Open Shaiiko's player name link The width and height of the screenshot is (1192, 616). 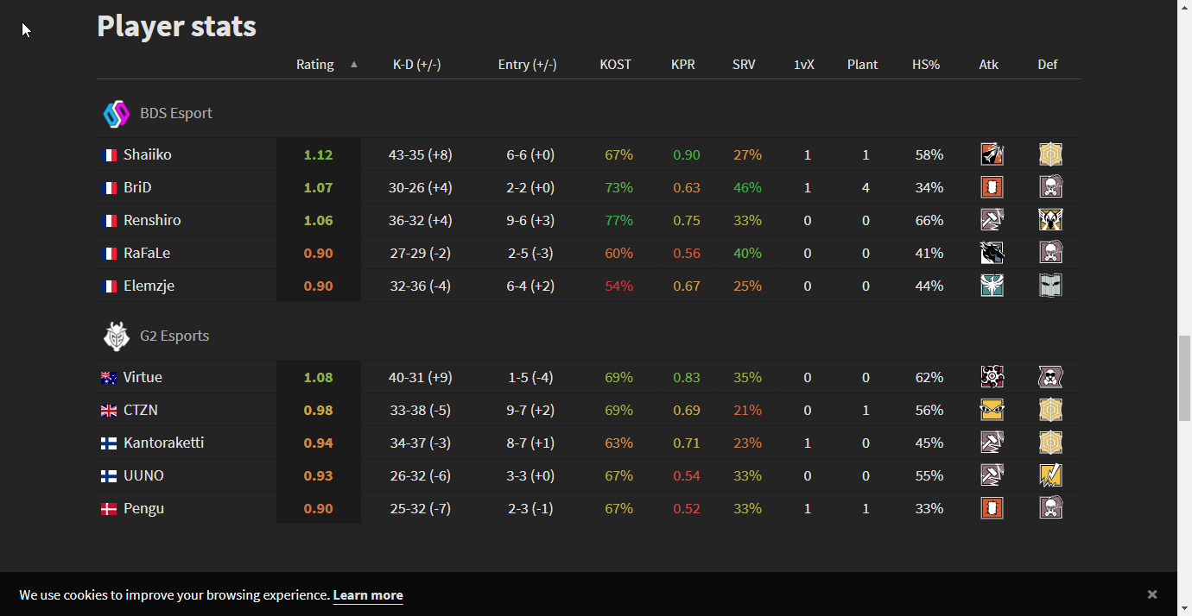[147, 155]
